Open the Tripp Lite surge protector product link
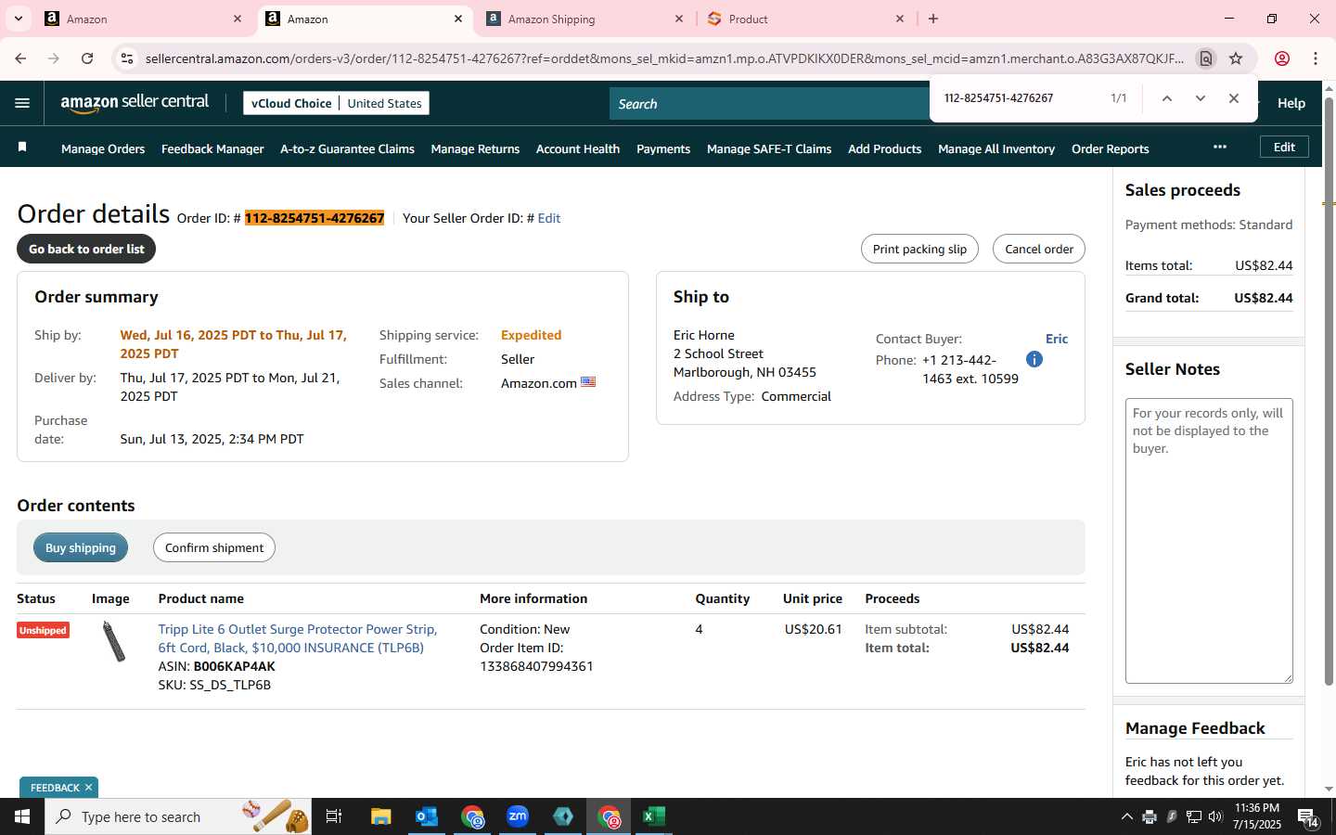Viewport: 1336px width, 835px height. pyautogui.click(x=298, y=638)
